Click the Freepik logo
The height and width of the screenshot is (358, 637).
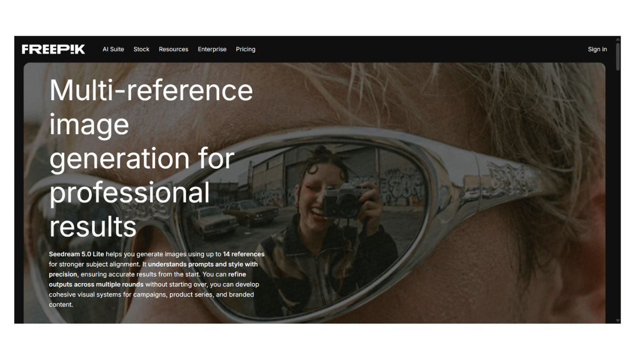tap(53, 49)
